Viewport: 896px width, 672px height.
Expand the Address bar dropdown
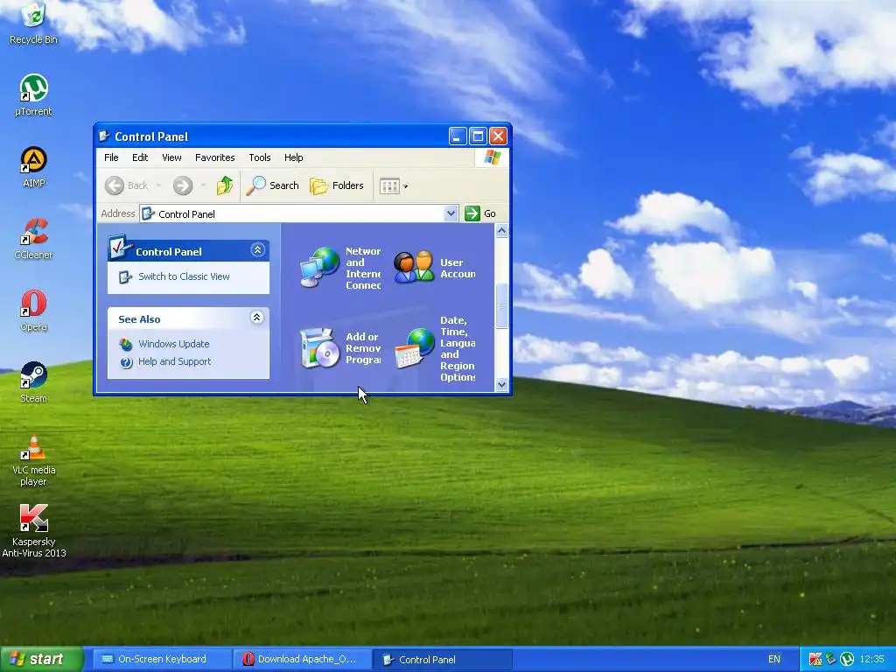pyautogui.click(x=451, y=213)
